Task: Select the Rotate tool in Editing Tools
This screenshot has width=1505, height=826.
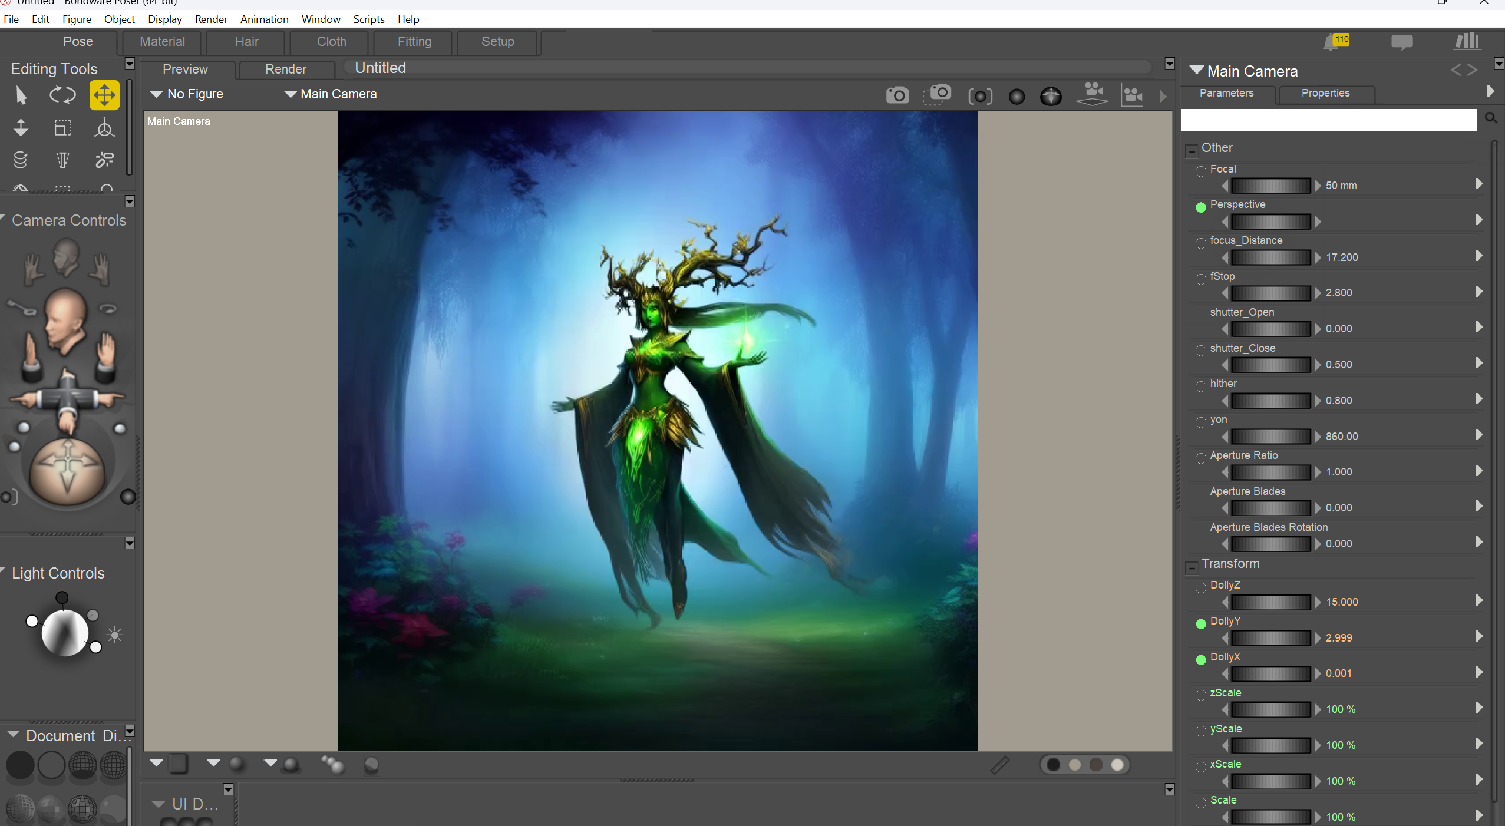Action: [62, 95]
